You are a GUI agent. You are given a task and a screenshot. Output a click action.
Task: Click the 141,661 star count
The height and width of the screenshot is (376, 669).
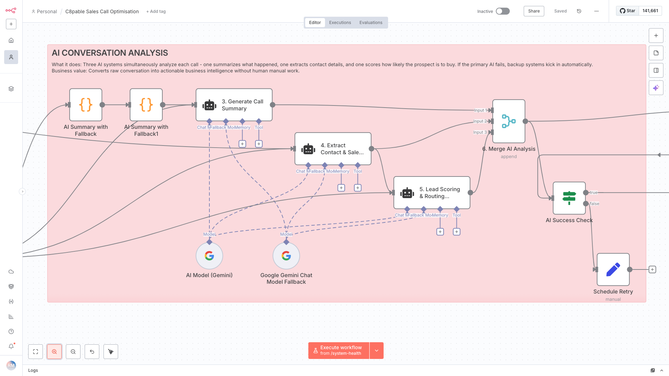tap(650, 11)
